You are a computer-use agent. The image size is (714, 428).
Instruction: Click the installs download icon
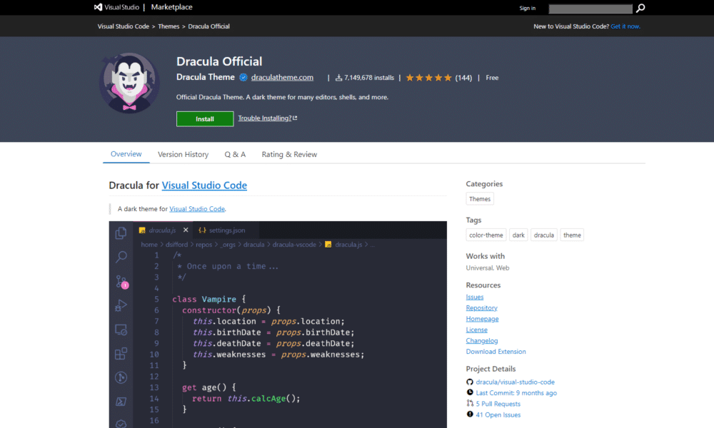click(338, 78)
